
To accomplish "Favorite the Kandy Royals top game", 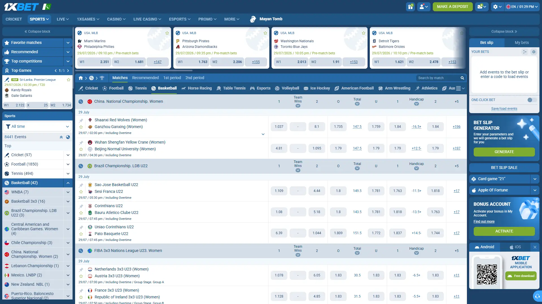I will coord(68,80).
